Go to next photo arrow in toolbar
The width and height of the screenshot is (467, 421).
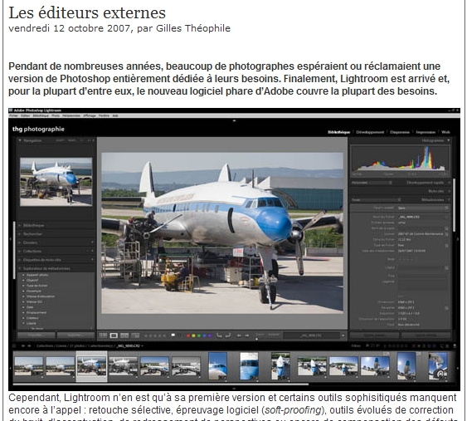(x=246, y=335)
